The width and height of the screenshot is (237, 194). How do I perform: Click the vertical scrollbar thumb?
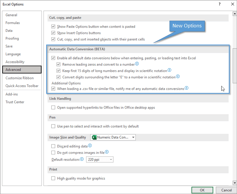point(234,64)
